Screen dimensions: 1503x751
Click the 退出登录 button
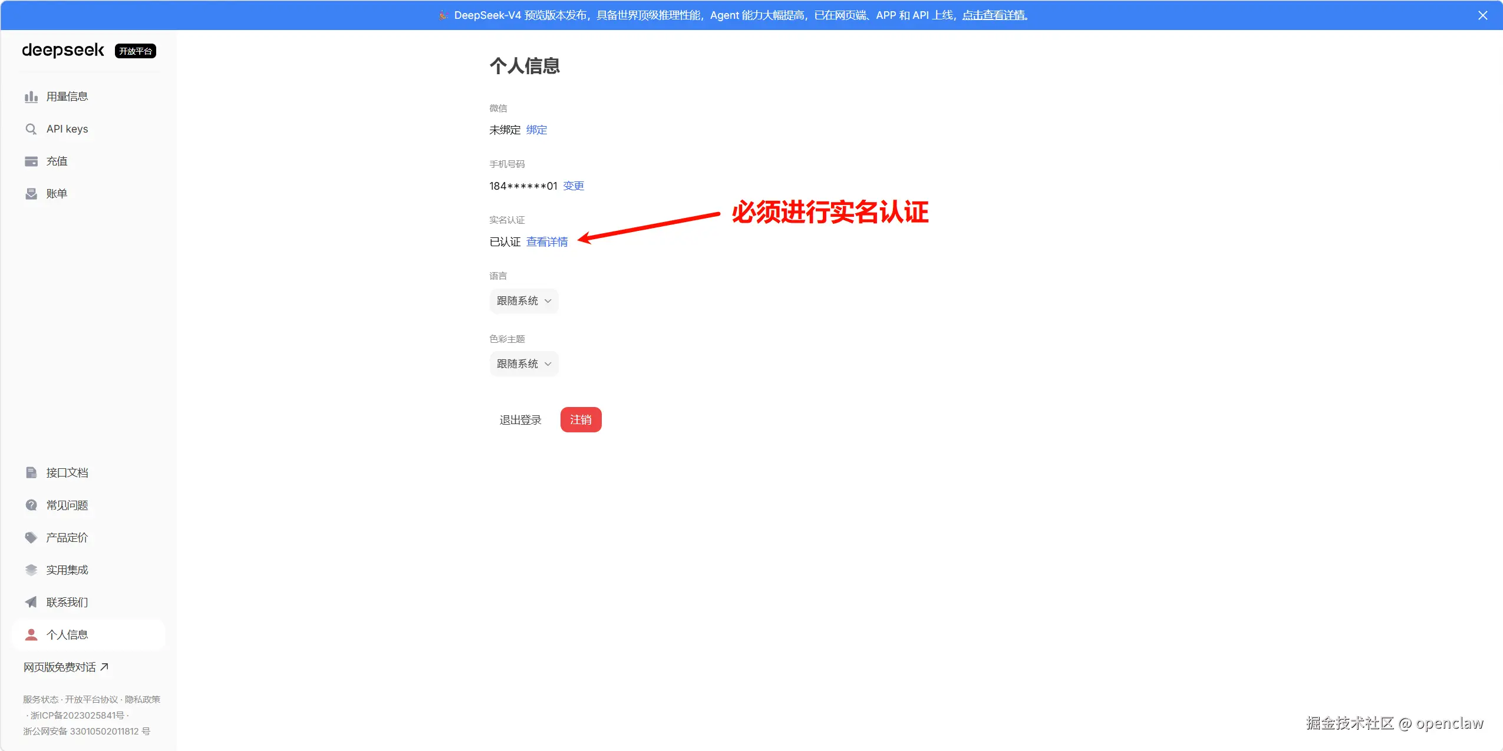coord(520,420)
